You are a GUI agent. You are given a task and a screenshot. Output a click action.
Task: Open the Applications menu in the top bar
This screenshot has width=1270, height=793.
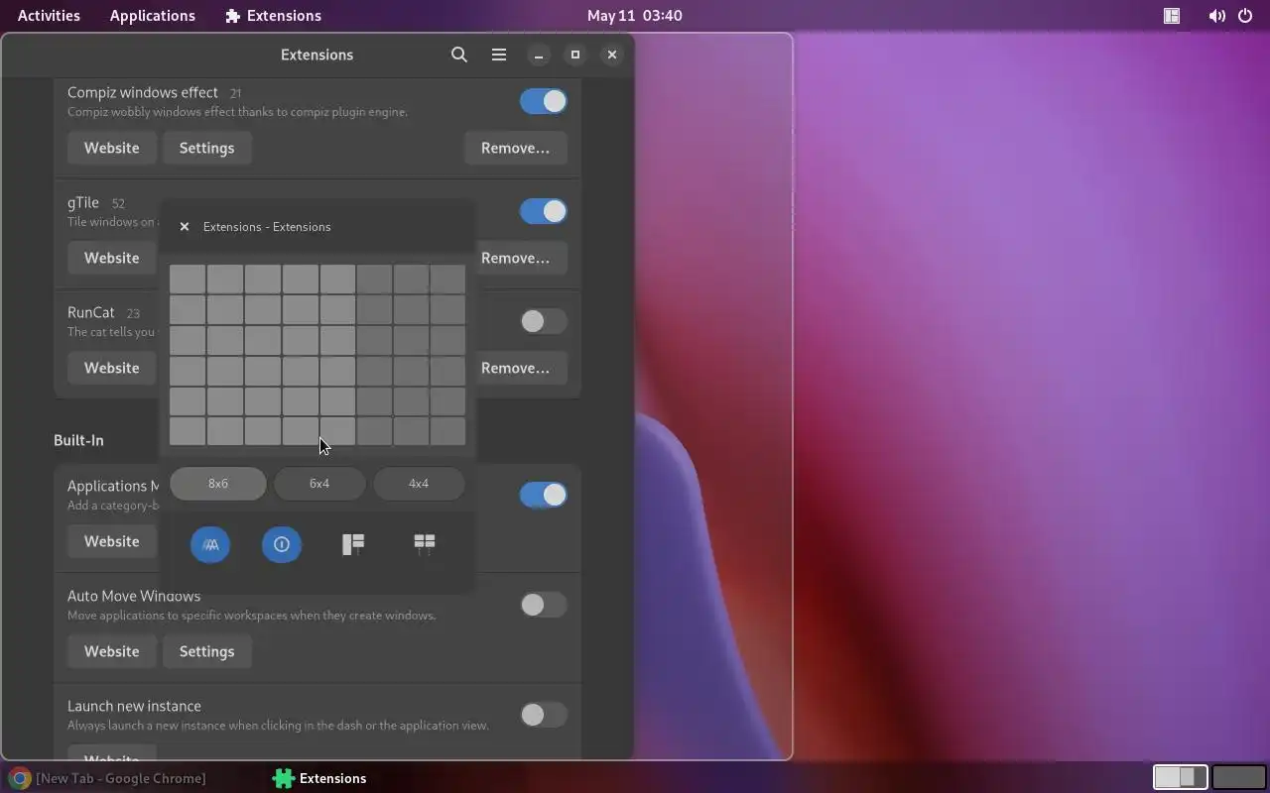[x=153, y=16]
